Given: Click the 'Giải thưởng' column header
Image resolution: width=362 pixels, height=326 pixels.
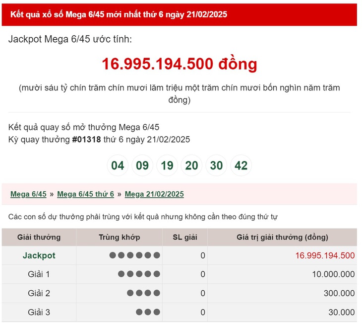Looking at the screenshot, I should (x=39, y=237).
